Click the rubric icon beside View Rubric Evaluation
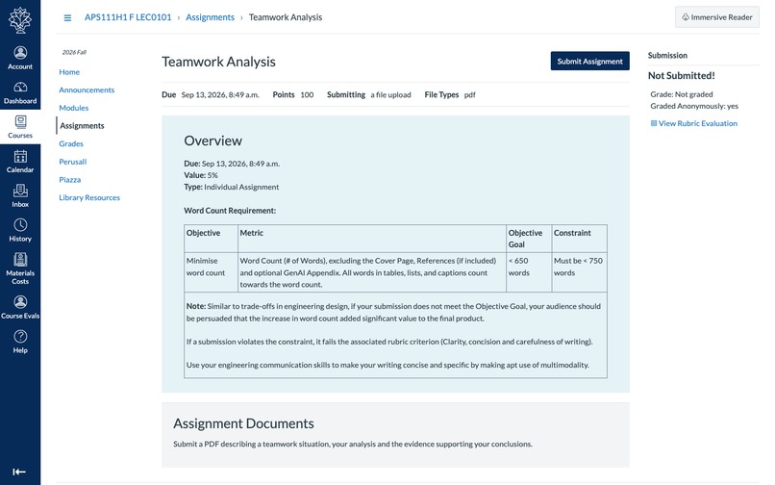775x485 pixels. click(x=654, y=123)
